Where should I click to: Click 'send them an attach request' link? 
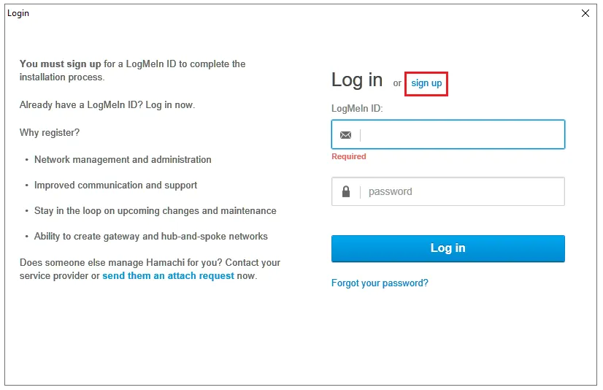168,276
